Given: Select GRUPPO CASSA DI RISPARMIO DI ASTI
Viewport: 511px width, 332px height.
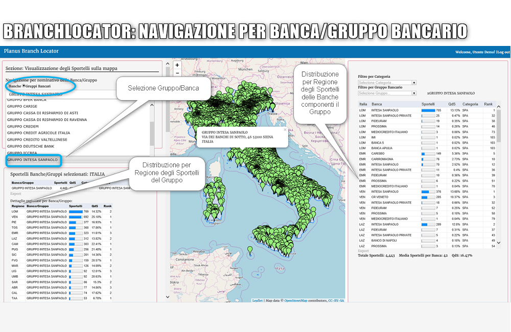Looking at the screenshot, I should tap(43, 113).
